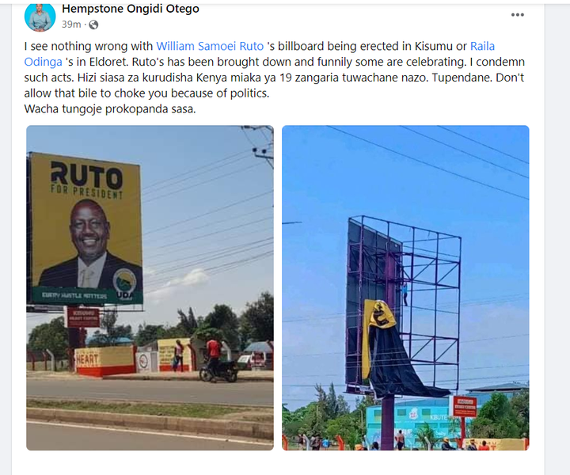Open the post options three-dots menu
This screenshot has width=570, height=475.
(517, 15)
